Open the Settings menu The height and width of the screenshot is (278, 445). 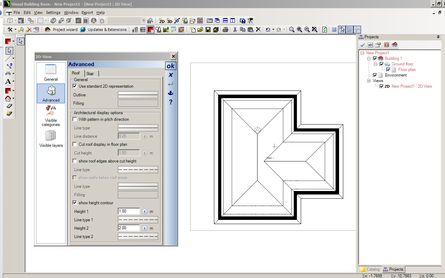tap(53, 13)
